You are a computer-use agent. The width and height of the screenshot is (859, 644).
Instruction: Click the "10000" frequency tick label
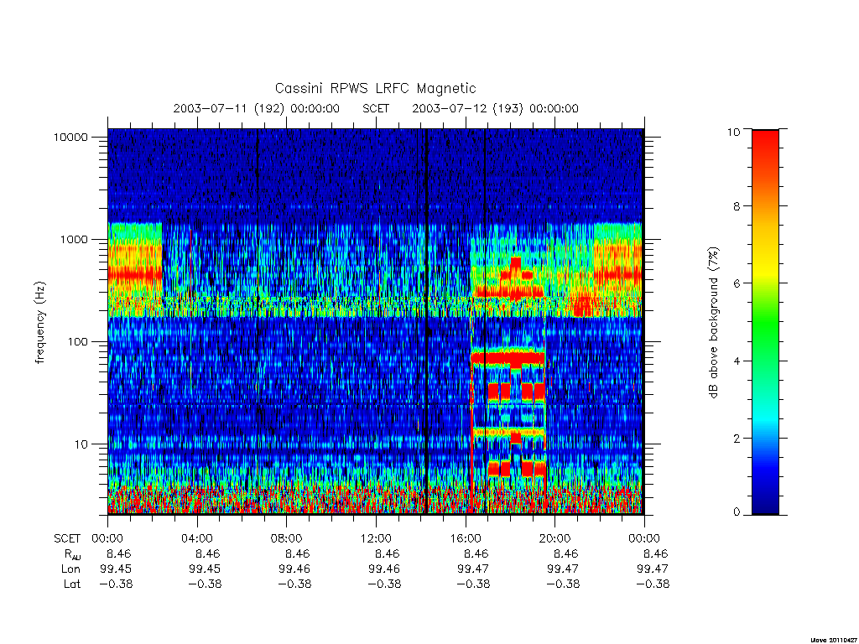tap(70, 137)
